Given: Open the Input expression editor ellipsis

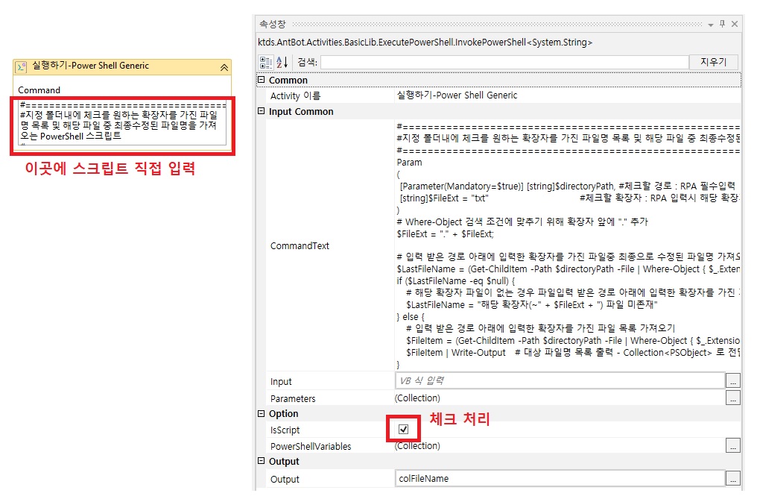Looking at the screenshot, I should coord(733,382).
